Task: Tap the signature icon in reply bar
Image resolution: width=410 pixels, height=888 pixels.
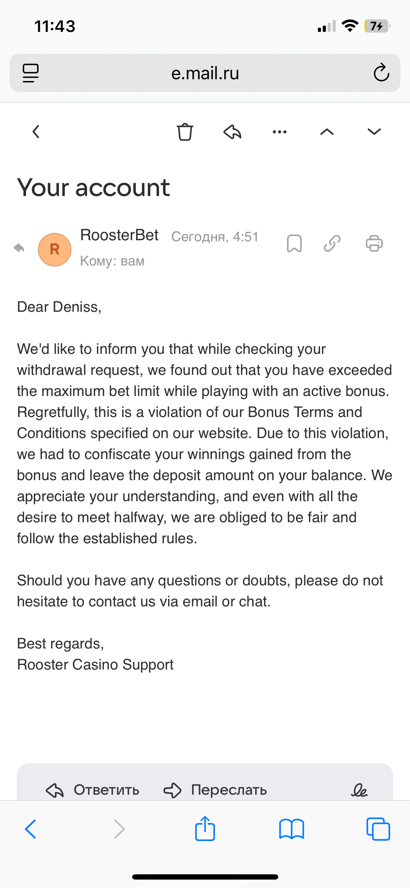Action: (359, 790)
